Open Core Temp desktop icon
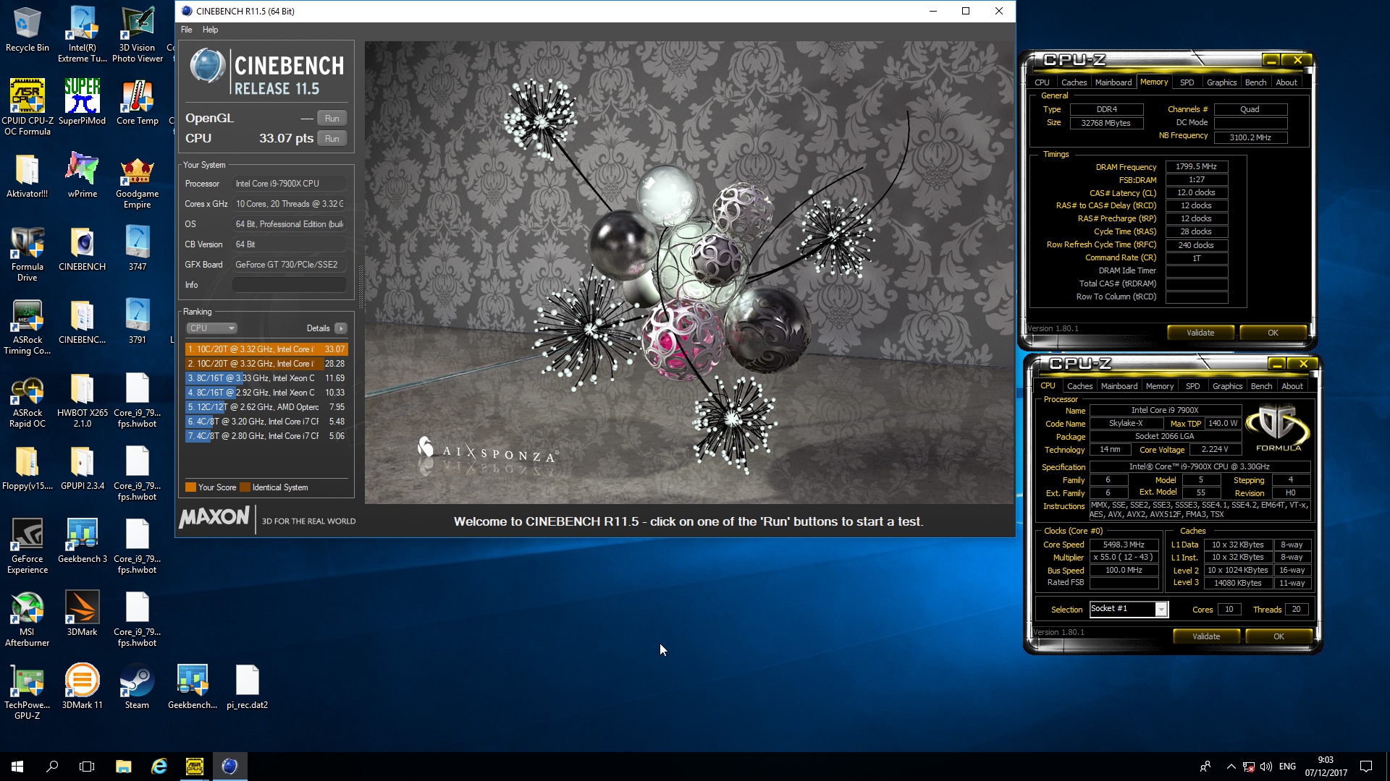This screenshot has width=1390, height=781. point(138,103)
